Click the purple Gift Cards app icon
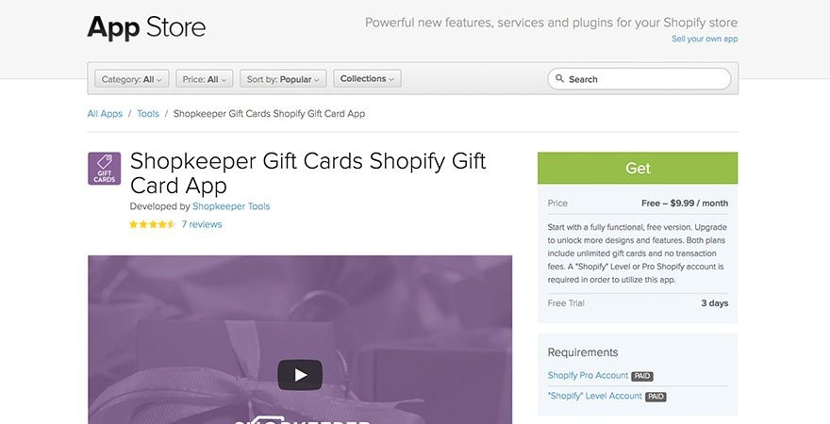Viewport: 830px width, 424px height. click(x=105, y=169)
